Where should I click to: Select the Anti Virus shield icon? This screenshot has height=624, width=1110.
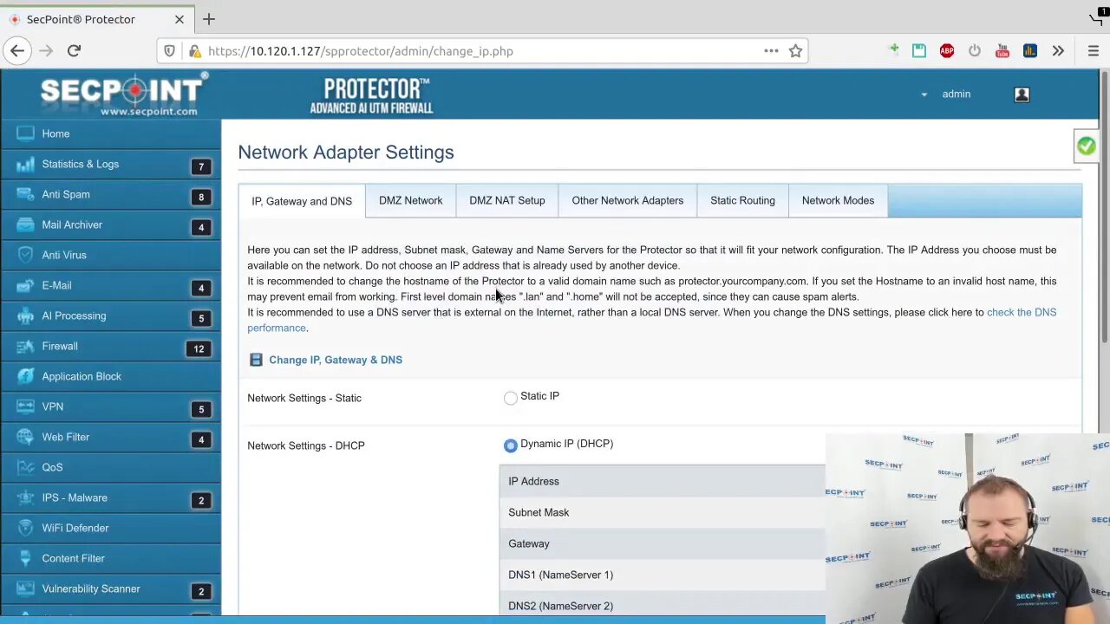(x=25, y=255)
